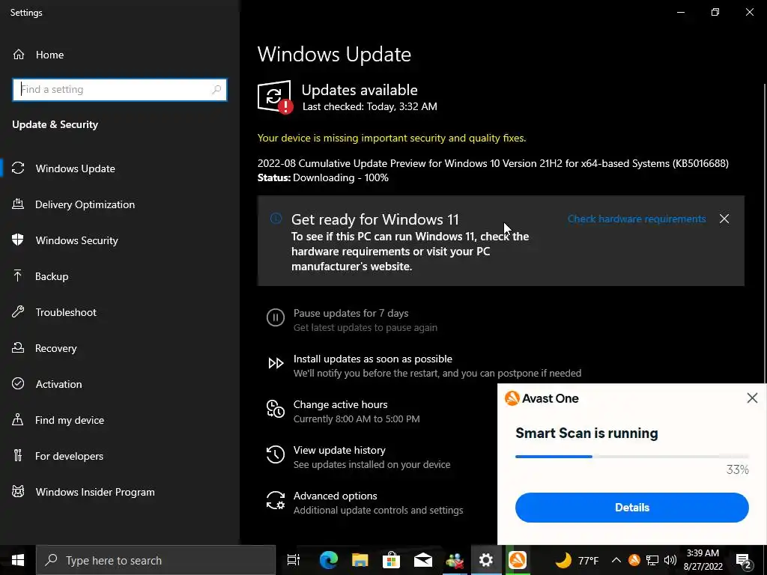The width and height of the screenshot is (767, 575).
Task: Click the Find a setting search field
Action: 120,90
